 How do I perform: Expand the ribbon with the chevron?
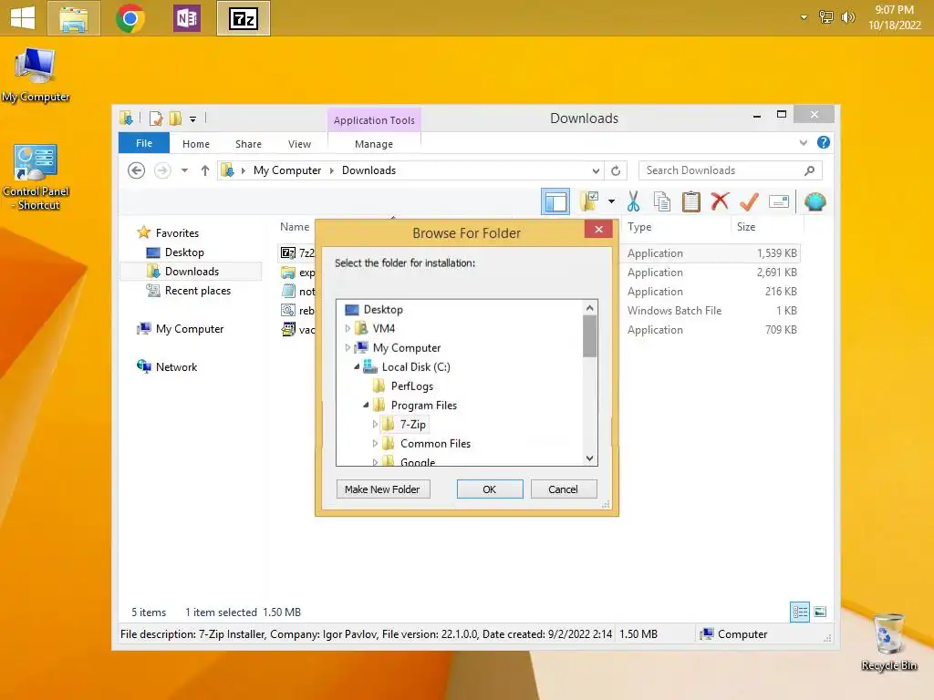pos(803,143)
